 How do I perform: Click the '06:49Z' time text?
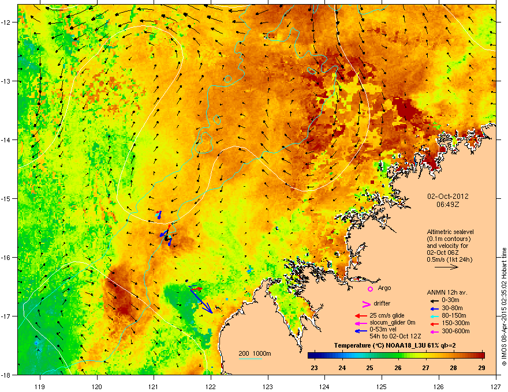(x=448, y=205)
